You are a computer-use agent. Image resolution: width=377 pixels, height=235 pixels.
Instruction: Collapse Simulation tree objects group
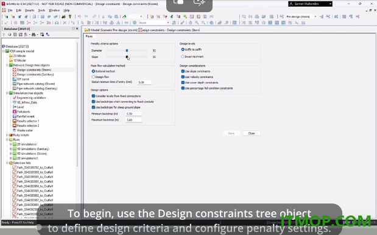pos(7,93)
